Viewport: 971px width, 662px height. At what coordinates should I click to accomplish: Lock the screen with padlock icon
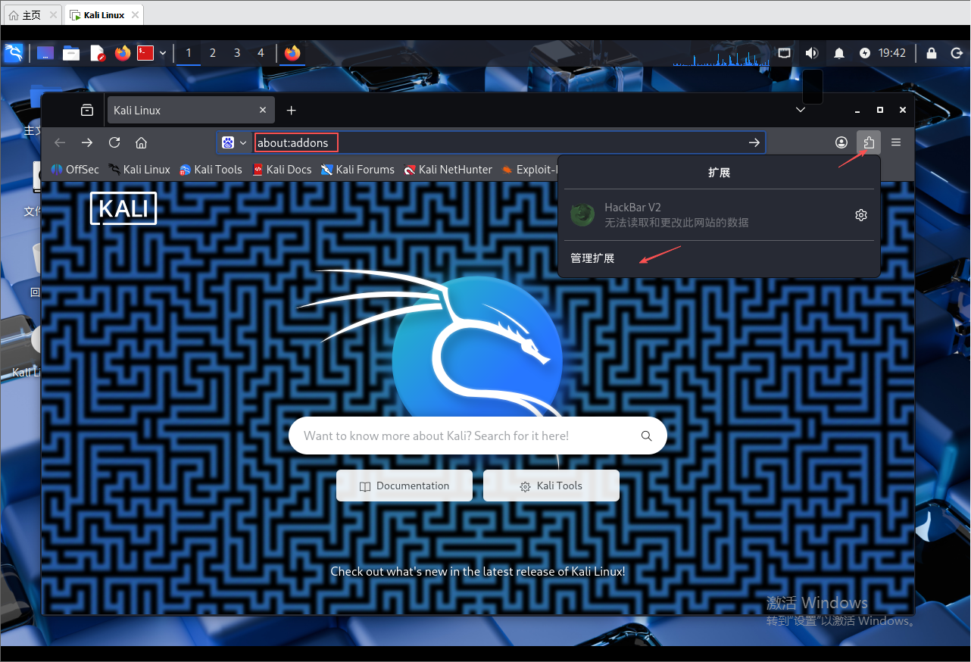pyautogui.click(x=932, y=53)
